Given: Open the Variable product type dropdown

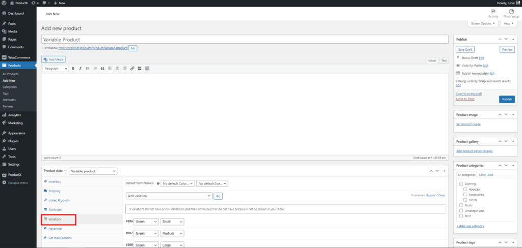Looking at the screenshot, I should point(93,171).
